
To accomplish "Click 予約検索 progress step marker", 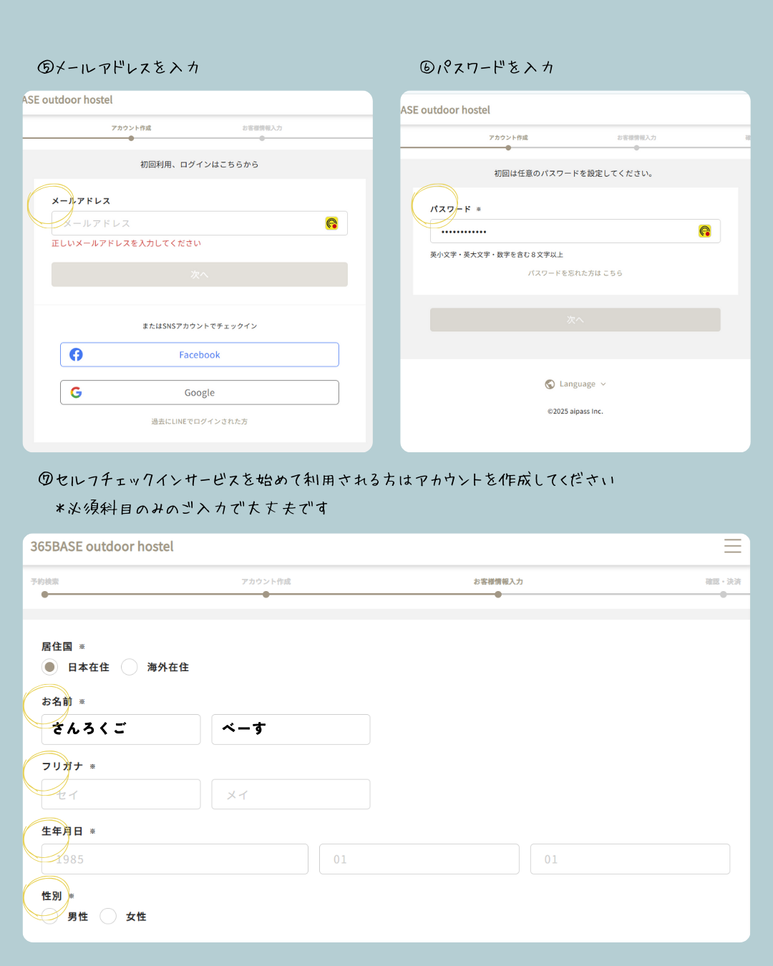I will tap(45, 594).
